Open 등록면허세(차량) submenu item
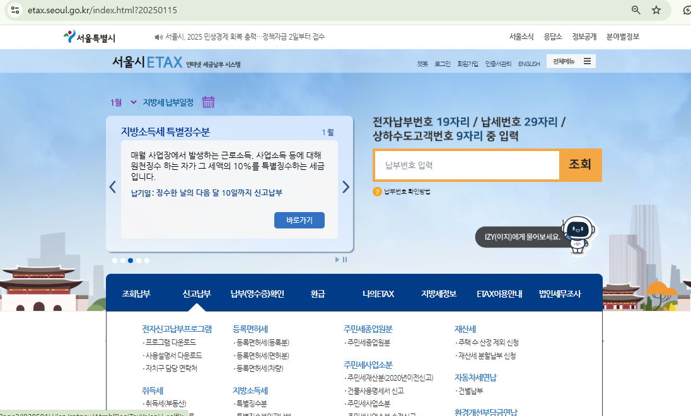691x416 pixels. pos(258,368)
